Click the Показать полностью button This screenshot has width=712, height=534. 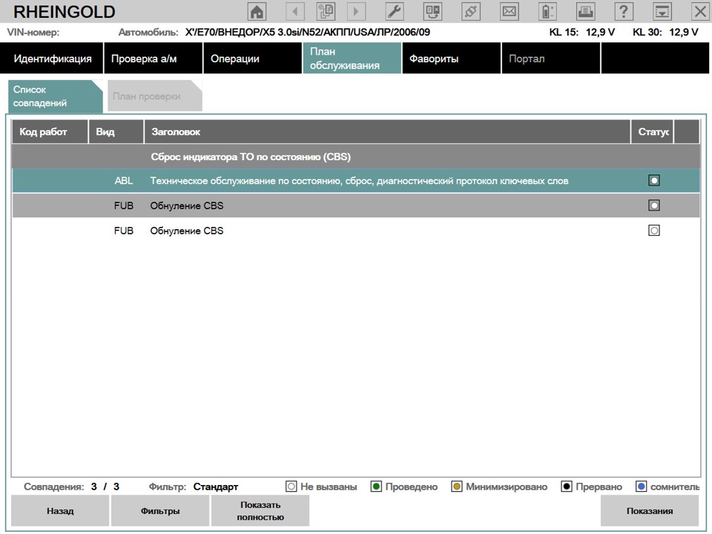260,511
